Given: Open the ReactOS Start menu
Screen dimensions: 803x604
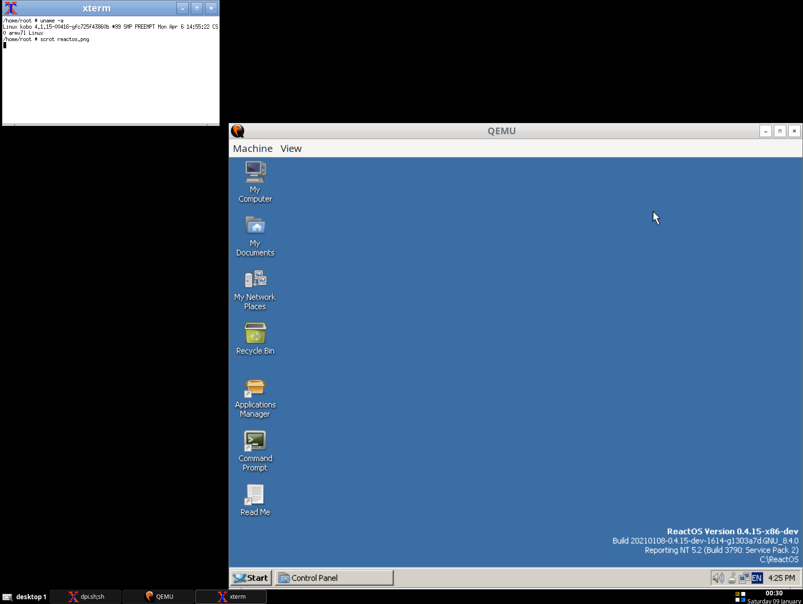Looking at the screenshot, I should (x=251, y=578).
